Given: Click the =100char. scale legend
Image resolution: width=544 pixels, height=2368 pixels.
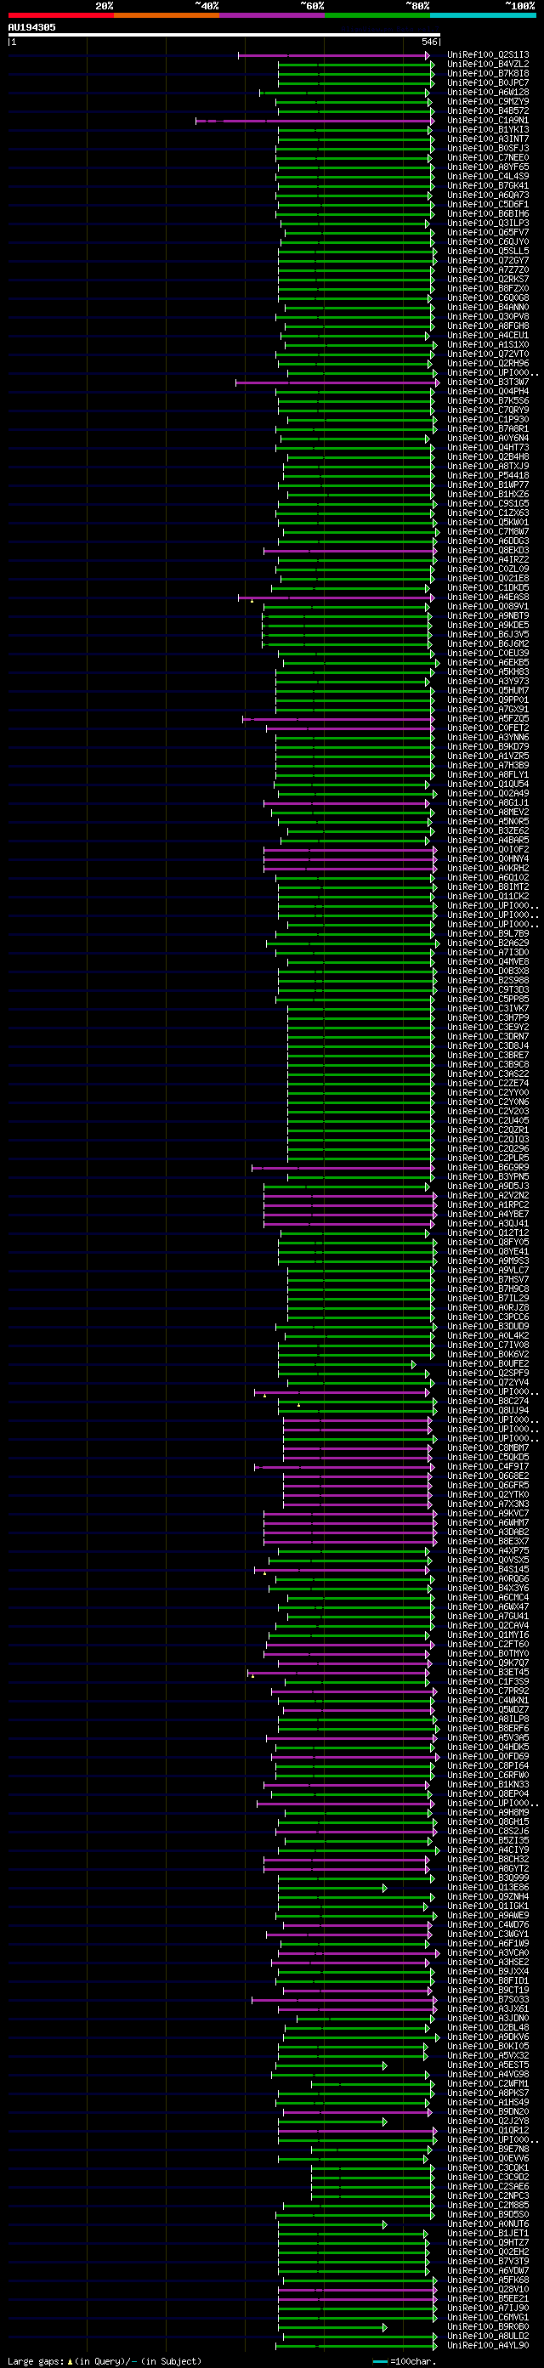Looking at the screenshot, I should click(x=405, y=2361).
